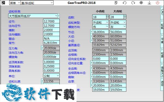Screen dimensions: 164x102
Task: Open the 大齿轮 gear type dropdown 外齿轮
Action: 118,22
